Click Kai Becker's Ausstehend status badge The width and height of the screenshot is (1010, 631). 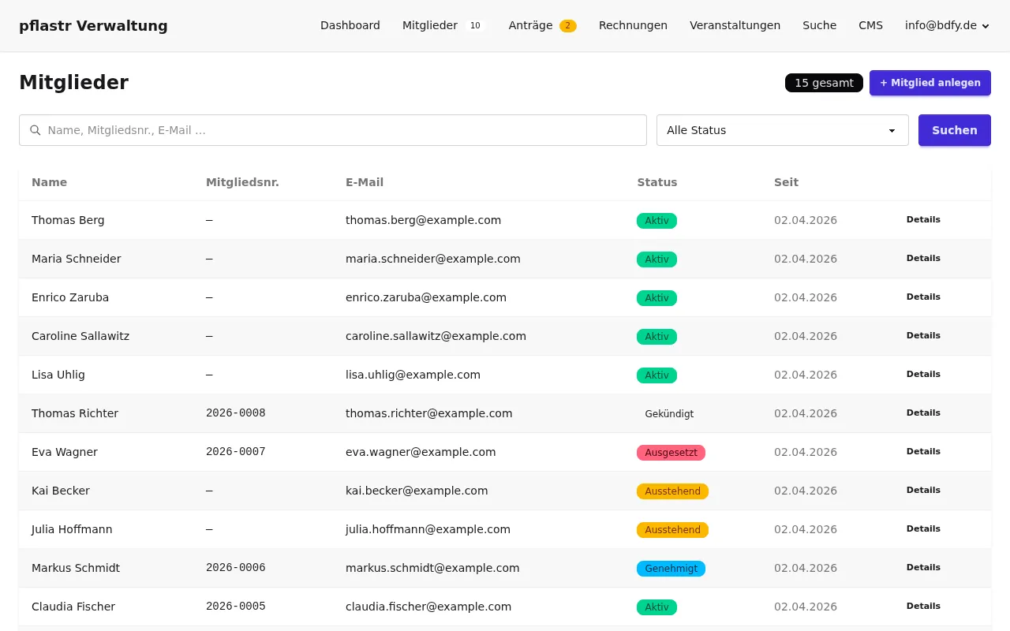[672, 491]
